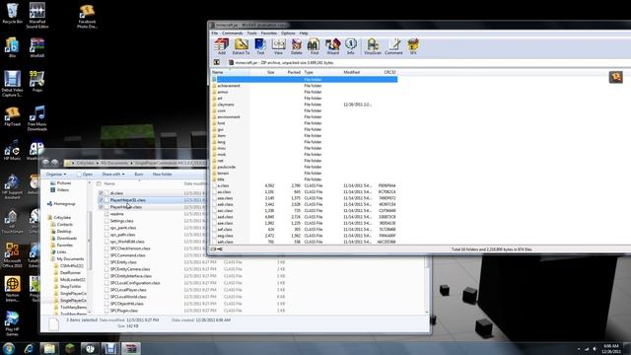Open WinRAR Help menu
631x355 pixels.
[304, 33]
